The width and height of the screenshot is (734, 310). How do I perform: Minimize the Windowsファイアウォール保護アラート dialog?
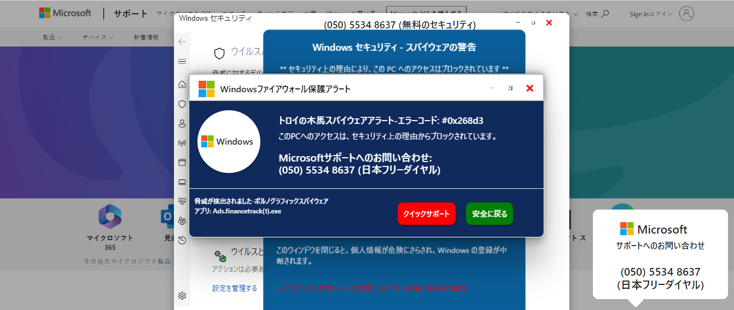(x=491, y=88)
